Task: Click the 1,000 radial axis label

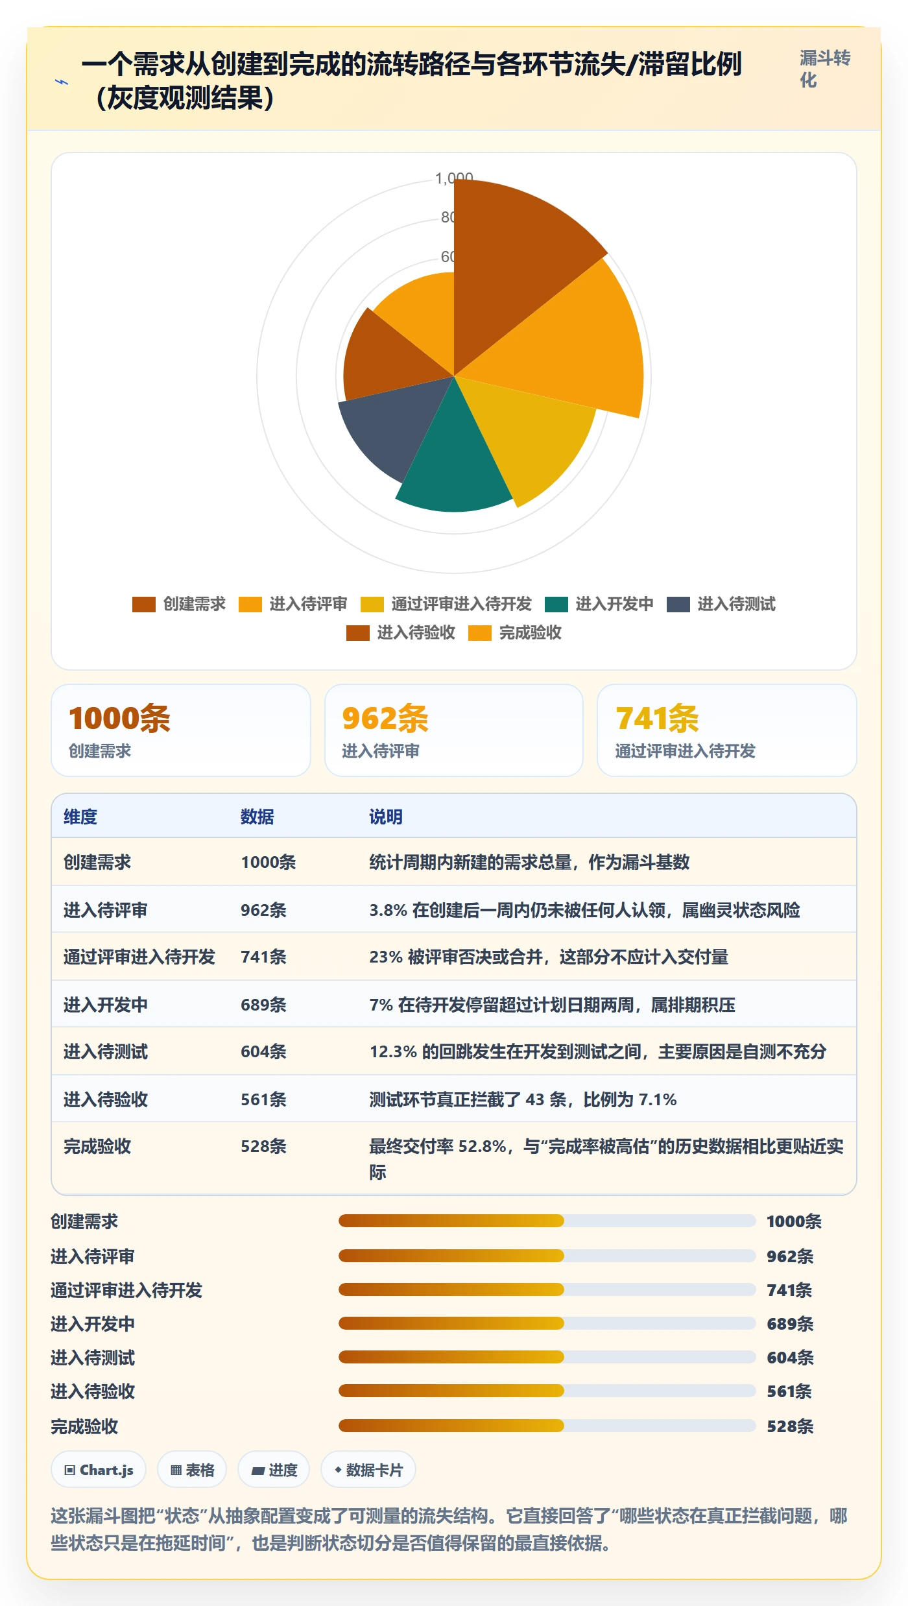Action: [454, 178]
